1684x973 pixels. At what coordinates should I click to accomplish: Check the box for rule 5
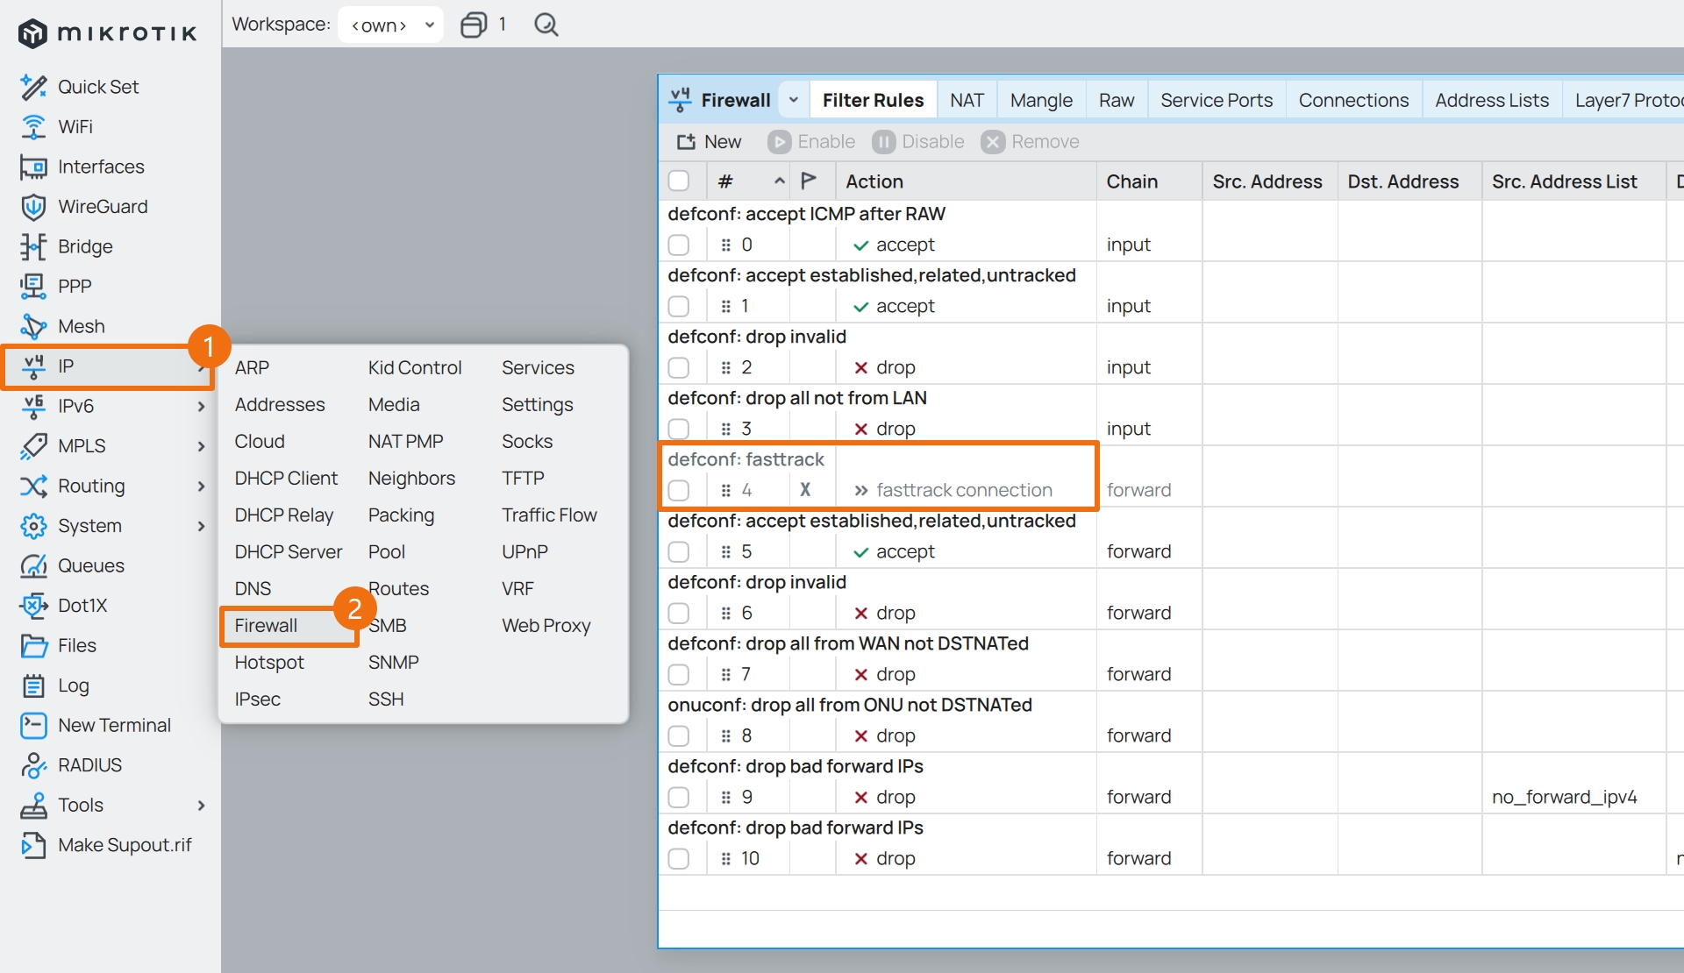(679, 551)
